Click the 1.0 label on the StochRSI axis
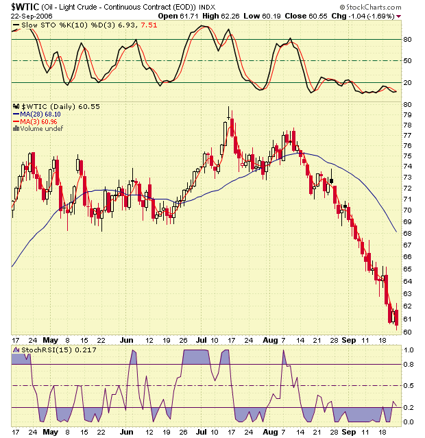The width and height of the screenshot is (425, 438). [x=409, y=350]
